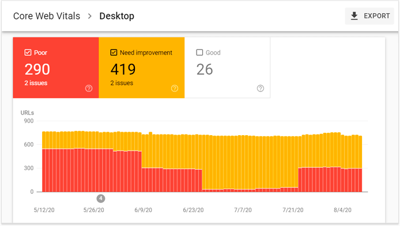400x226 pixels.
Task: Click the 6/9/20 date label
Action: (143, 210)
